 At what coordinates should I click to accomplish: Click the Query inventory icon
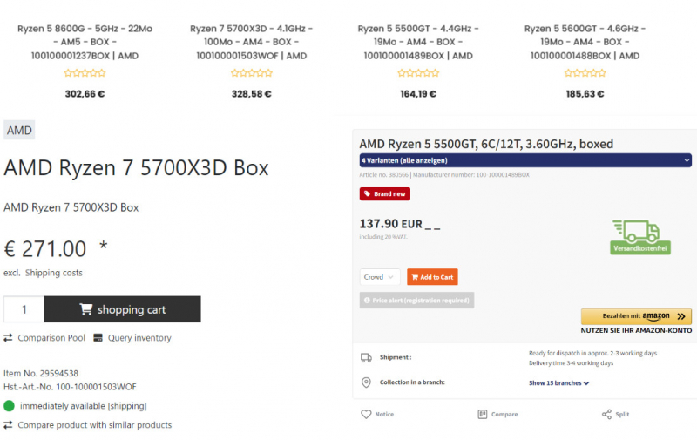pos(98,338)
